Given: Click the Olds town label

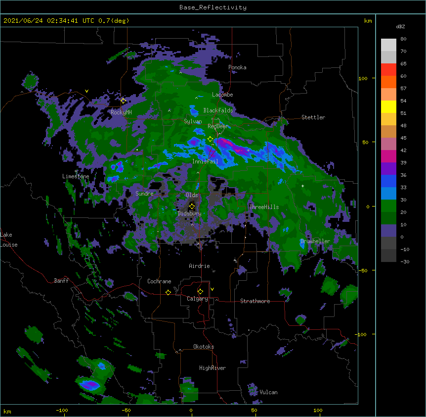Looking at the screenshot, I should [192, 195].
